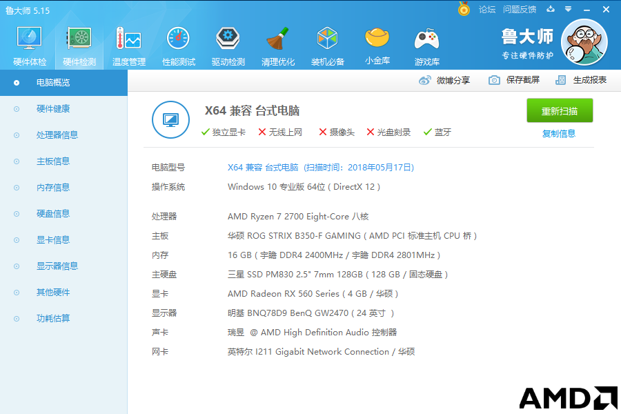Launch 性能测试 performance test icon

tap(178, 39)
